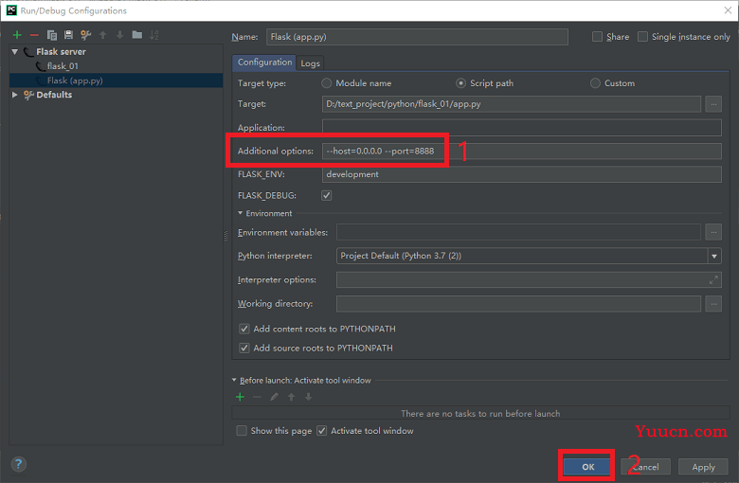Viewport: 739px width, 483px height.
Task: Switch to the Configuration tab
Action: pyautogui.click(x=264, y=63)
